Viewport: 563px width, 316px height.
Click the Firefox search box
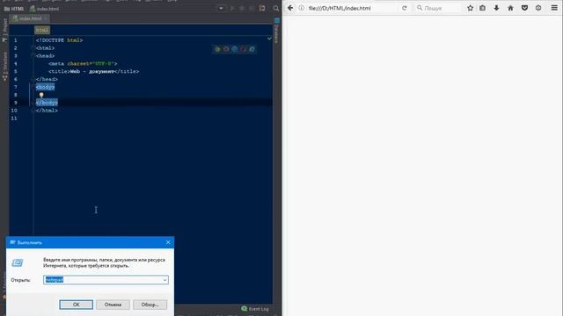[438, 8]
